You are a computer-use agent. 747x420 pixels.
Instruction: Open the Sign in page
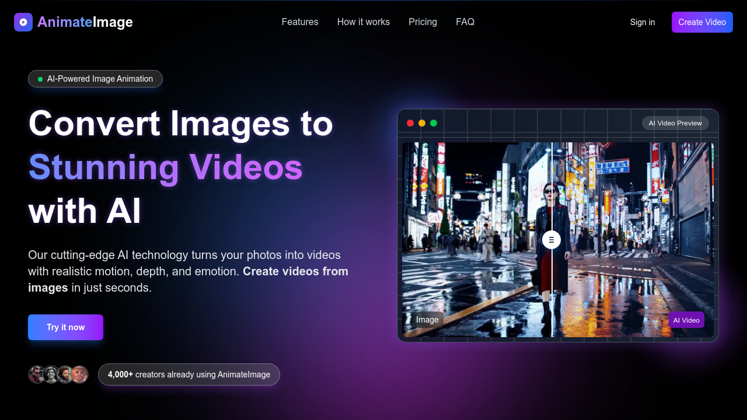click(x=643, y=22)
